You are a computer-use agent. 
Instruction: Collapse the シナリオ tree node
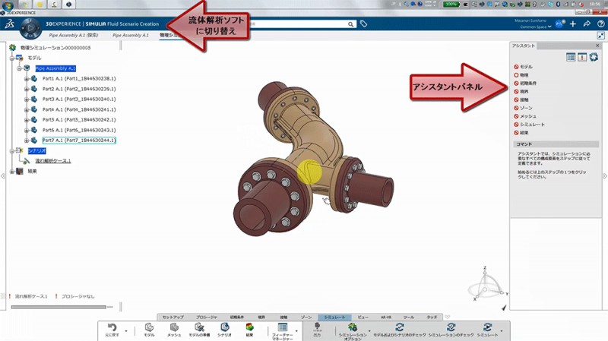click(11, 150)
